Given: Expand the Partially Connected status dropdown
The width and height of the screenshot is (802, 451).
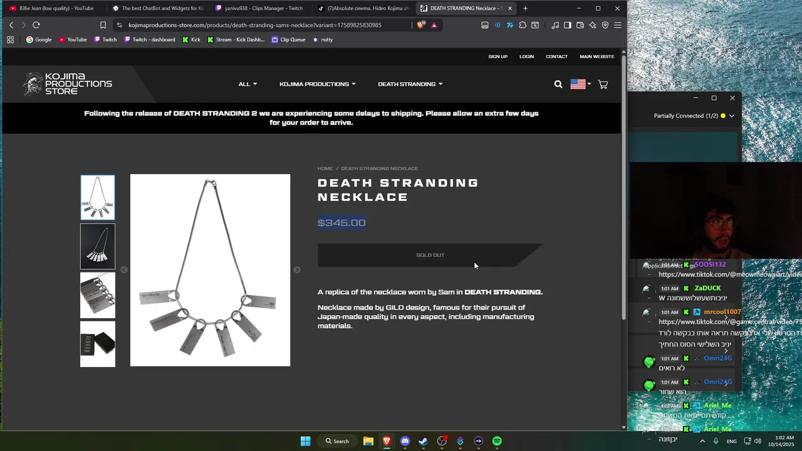Looking at the screenshot, I should [x=731, y=116].
